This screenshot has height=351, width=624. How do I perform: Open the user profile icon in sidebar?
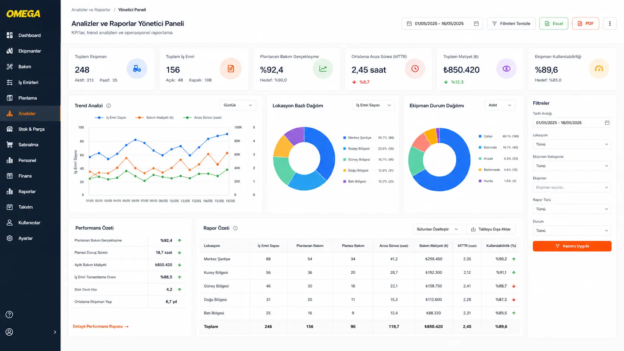coord(9,332)
